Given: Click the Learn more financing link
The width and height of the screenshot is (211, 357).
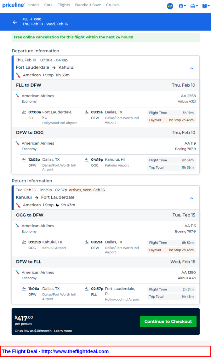Looking at the screenshot, I should click(63, 331).
